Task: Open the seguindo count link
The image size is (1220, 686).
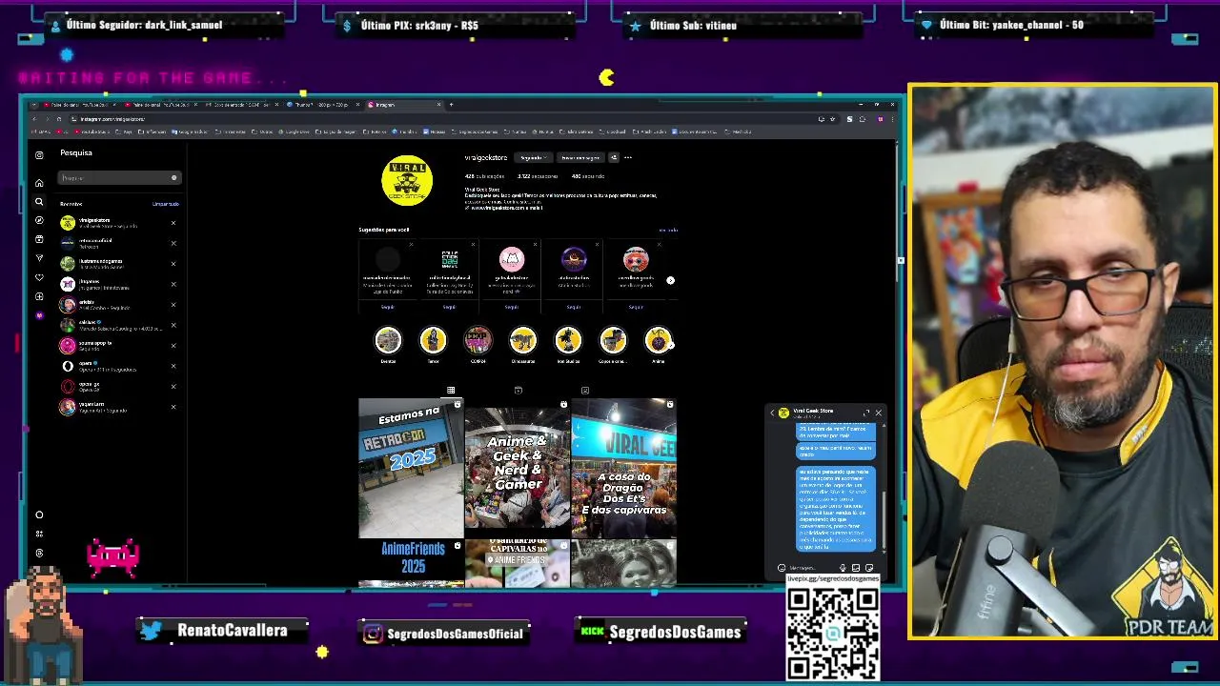Action: tap(588, 176)
